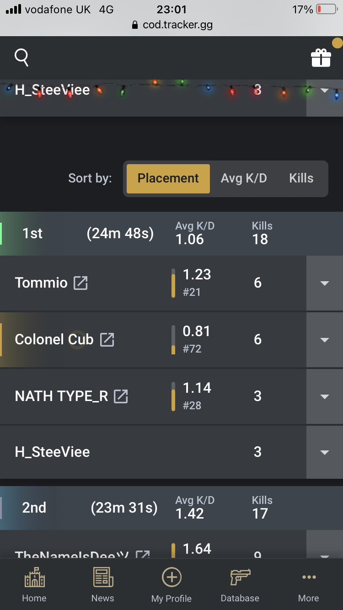Open Tommio's profile link icon
Image resolution: width=343 pixels, height=610 pixels.
[x=81, y=283]
